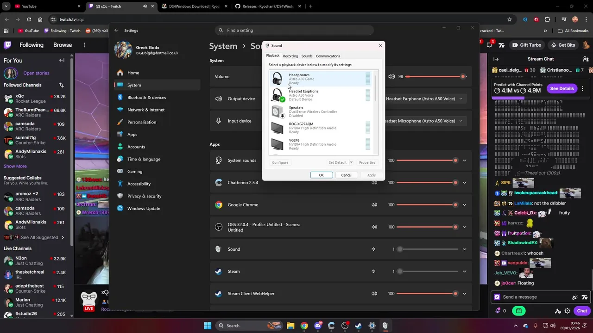Open Steam from the taskbar
Viewport: 593px width, 333px height.
click(358, 326)
